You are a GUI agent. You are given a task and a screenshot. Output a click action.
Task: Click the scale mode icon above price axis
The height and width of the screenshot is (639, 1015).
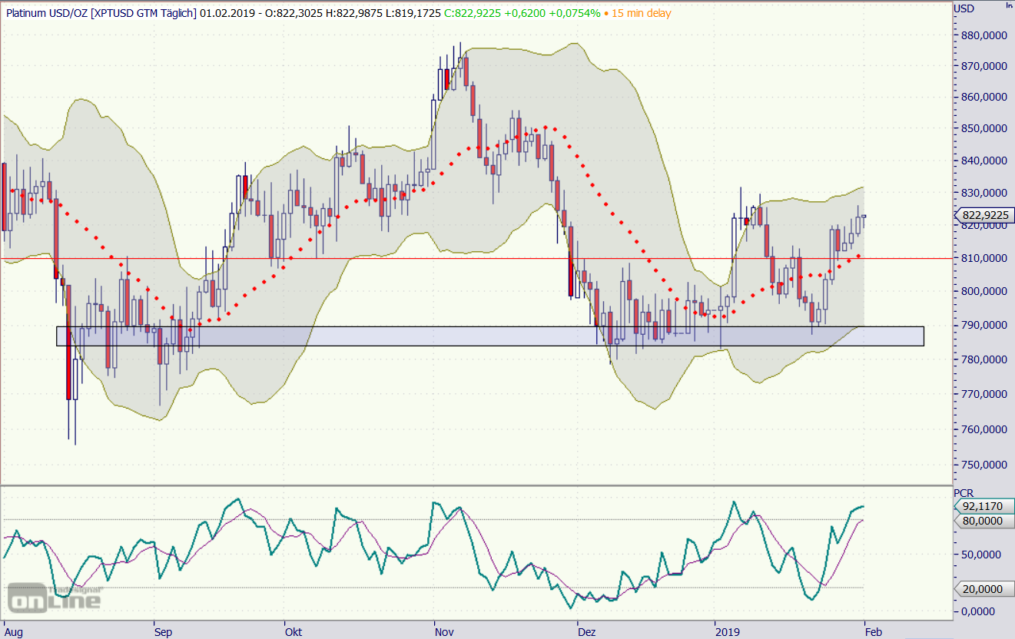pyautogui.click(x=1007, y=6)
